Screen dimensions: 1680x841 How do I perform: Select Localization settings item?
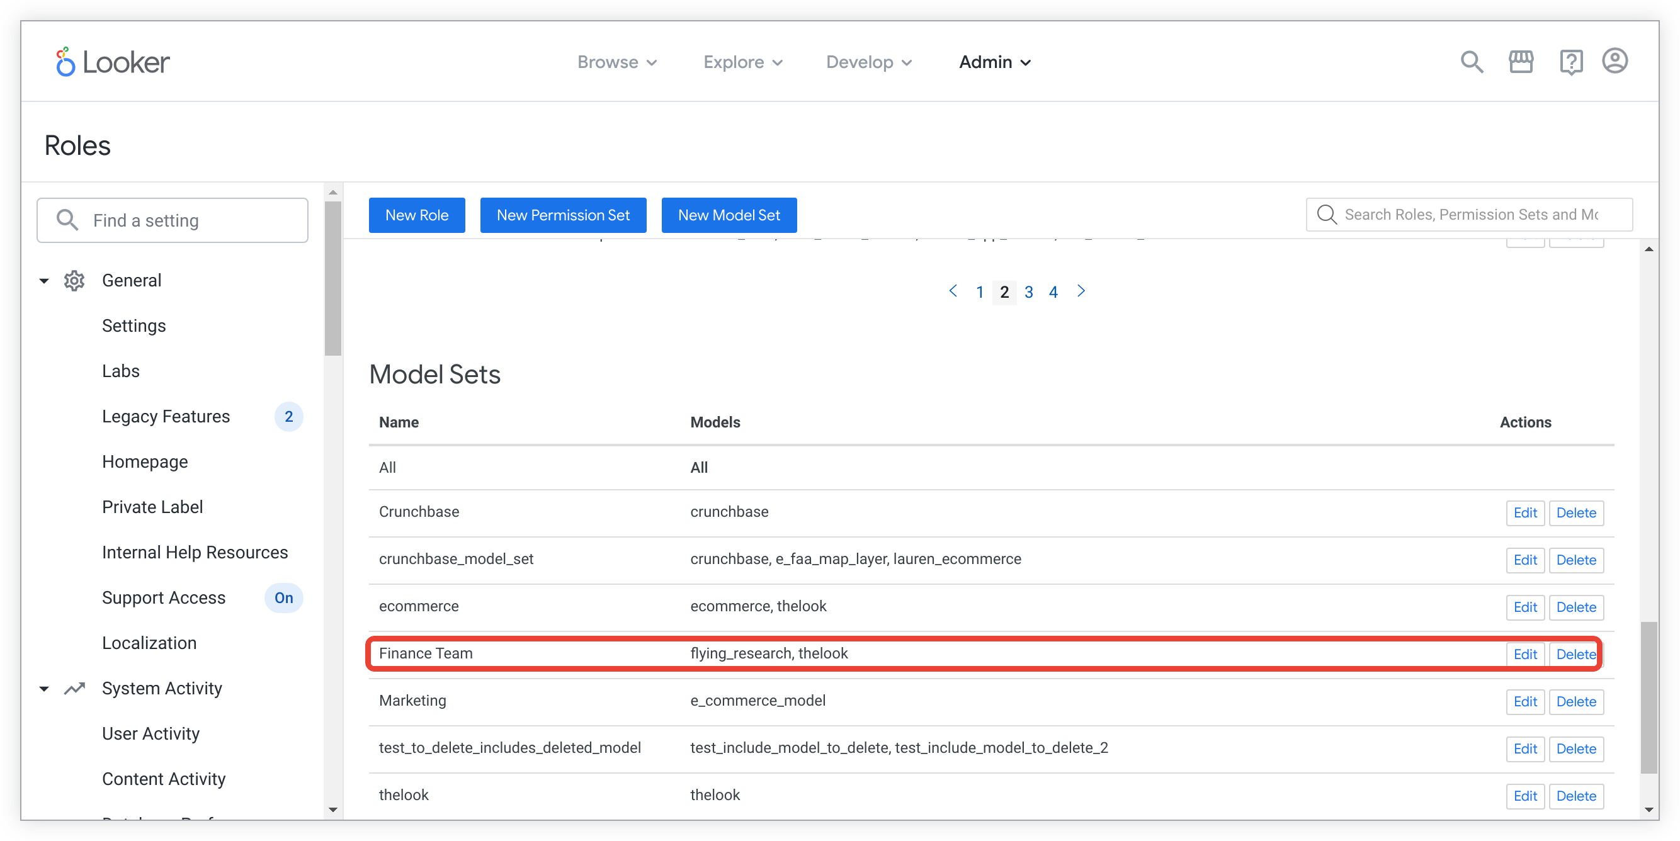(x=149, y=643)
